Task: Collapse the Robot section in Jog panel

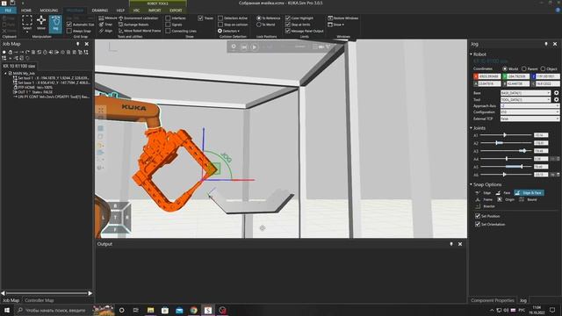Action: 471,54
